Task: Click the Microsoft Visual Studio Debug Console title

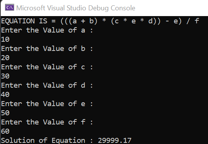Action: 76,8
